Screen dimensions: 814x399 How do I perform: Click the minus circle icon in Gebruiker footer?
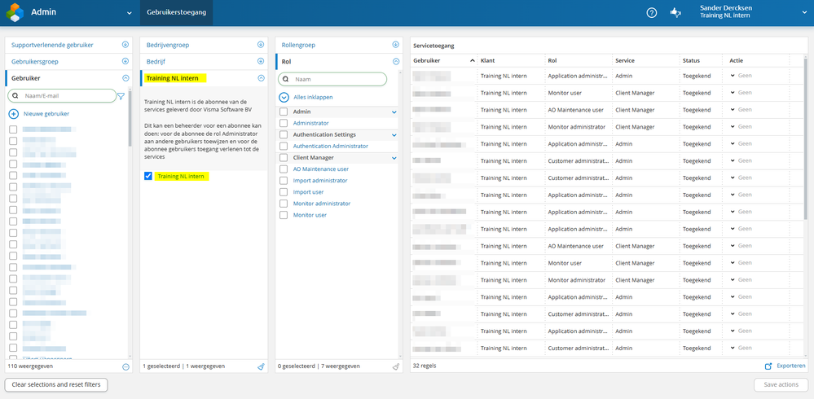click(x=125, y=366)
